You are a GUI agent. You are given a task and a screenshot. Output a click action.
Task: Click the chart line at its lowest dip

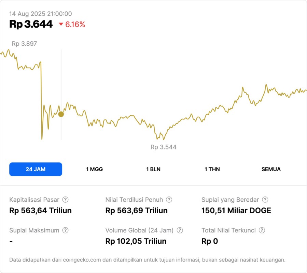[164, 139]
